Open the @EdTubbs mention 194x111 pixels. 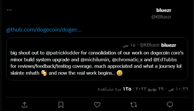(165, 60)
